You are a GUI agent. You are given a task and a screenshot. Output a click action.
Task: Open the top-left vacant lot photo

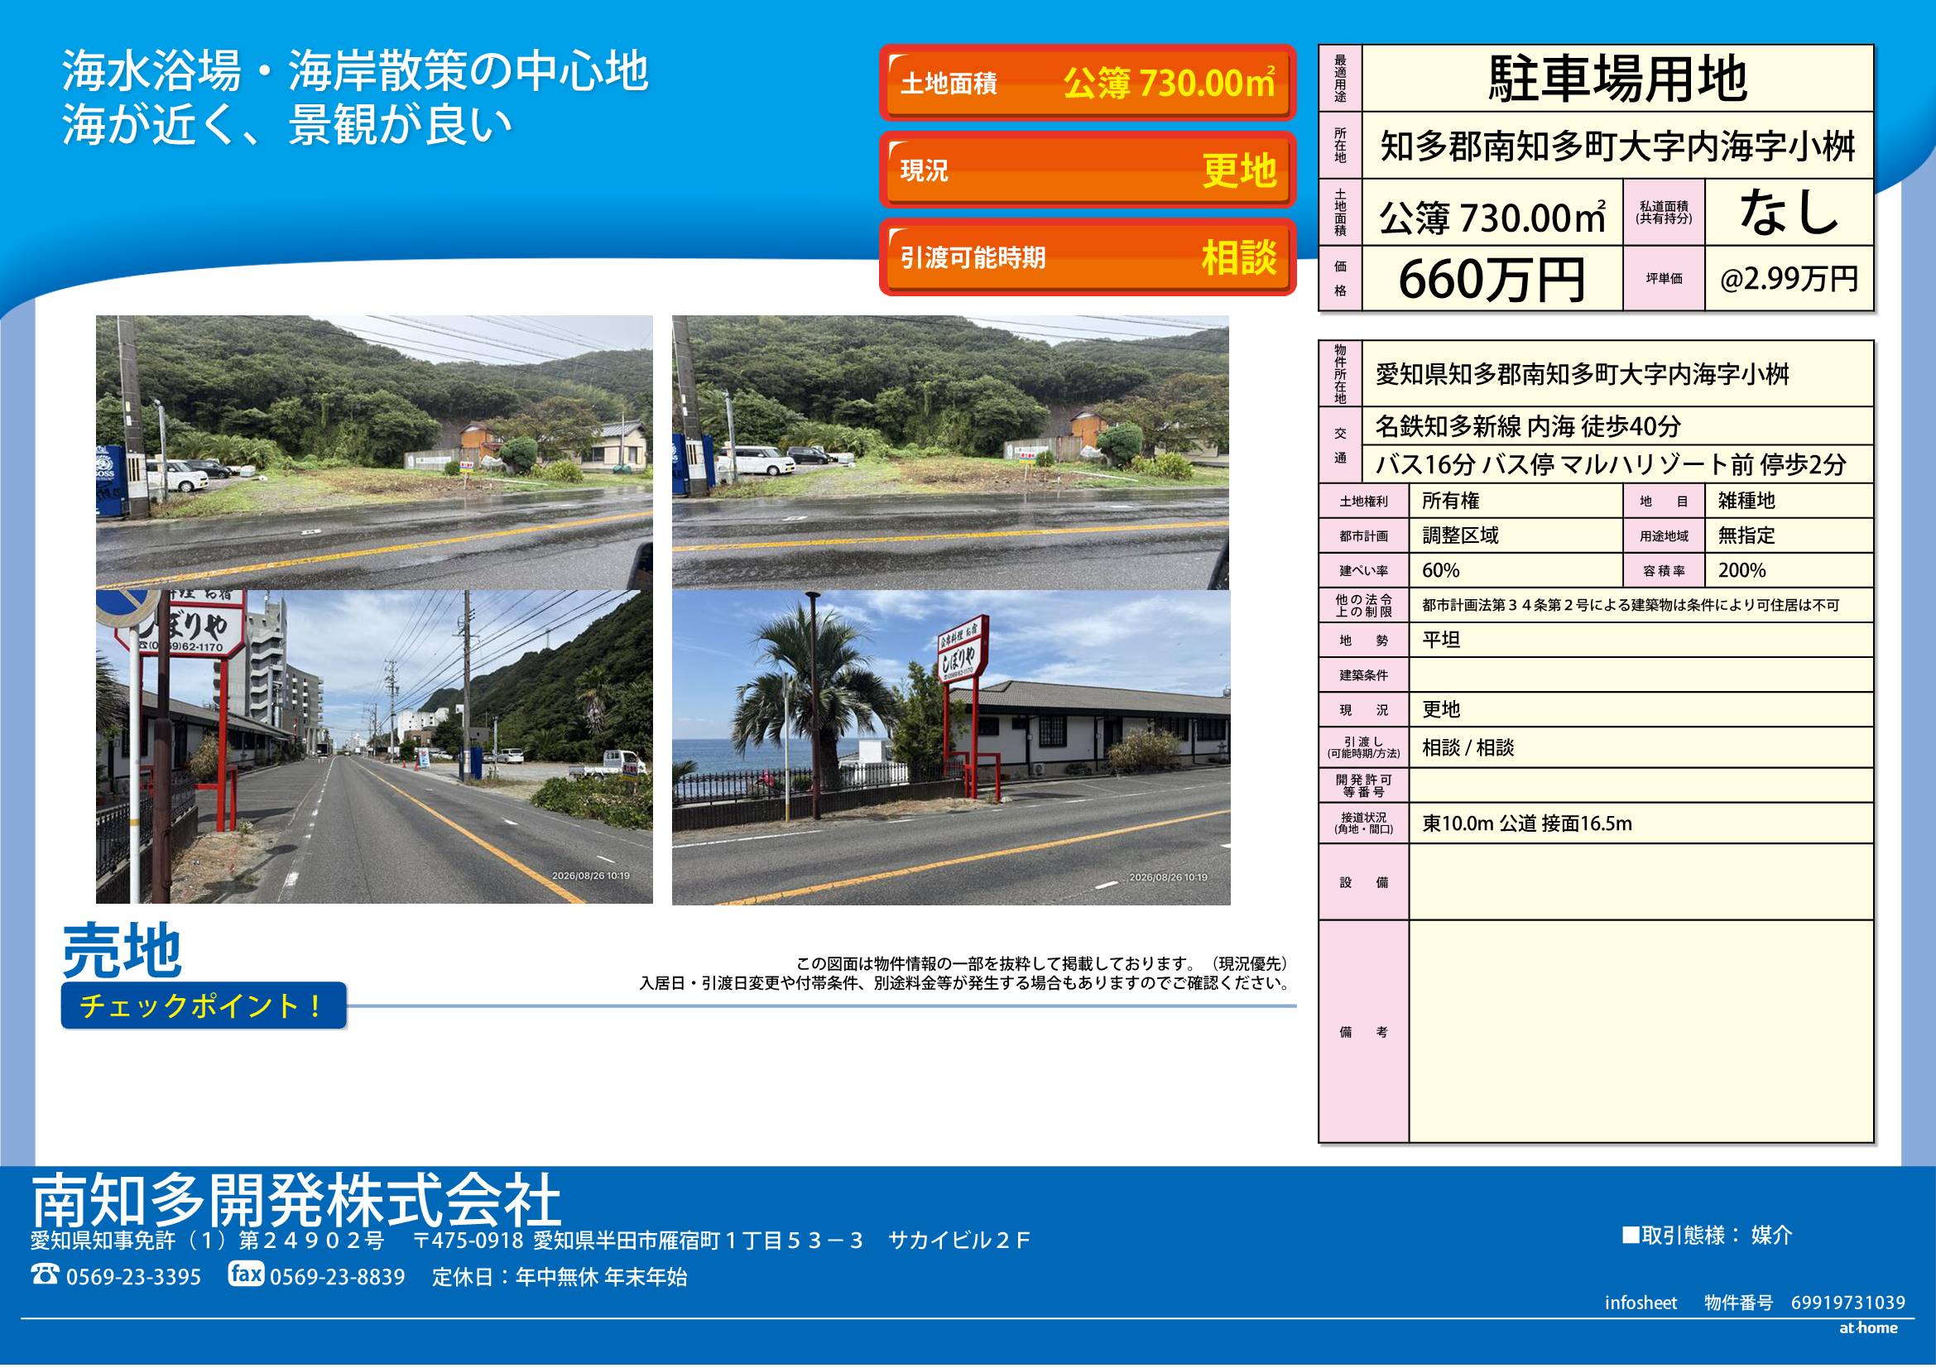374,453
